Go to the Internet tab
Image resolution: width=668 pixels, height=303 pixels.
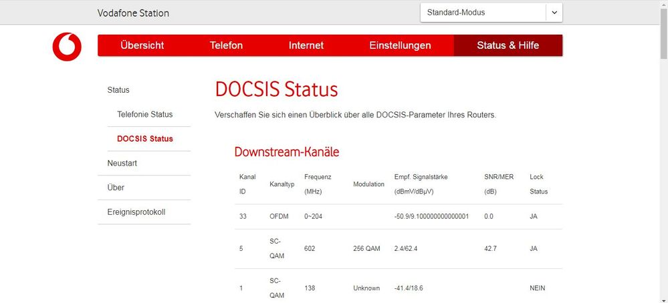click(306, 45)
